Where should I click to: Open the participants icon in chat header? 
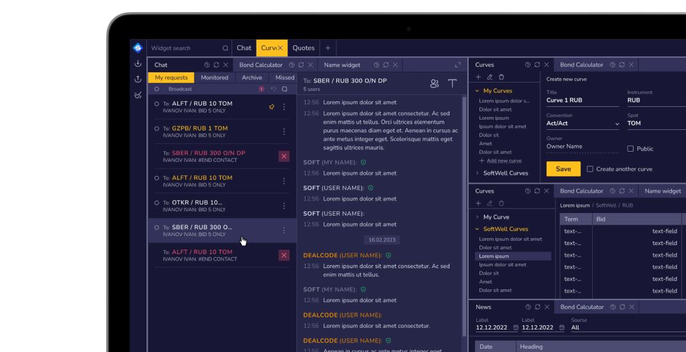pyautogui.click(x=435, y=84)
